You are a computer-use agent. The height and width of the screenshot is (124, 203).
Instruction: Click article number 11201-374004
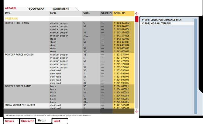point(122,64)
